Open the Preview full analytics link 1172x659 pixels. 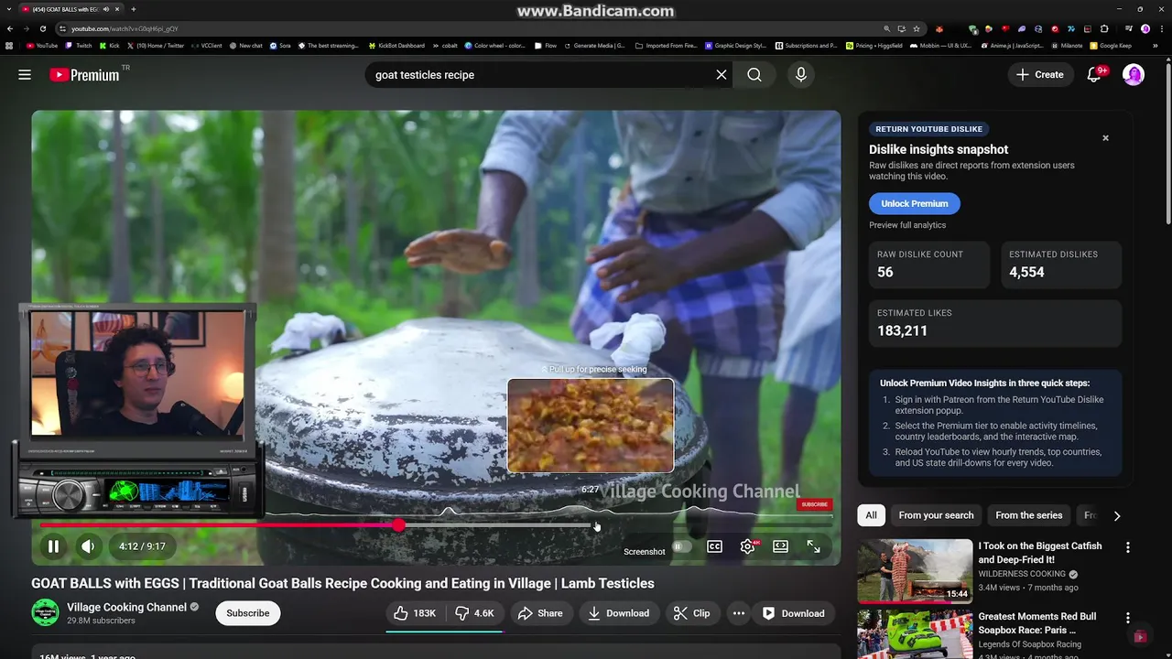907,225
